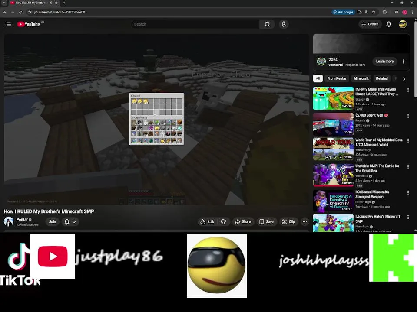Open options for Joined My Hater's SMP video
Viewport: 417px width, 312px height.
click(x=408, y=217)
